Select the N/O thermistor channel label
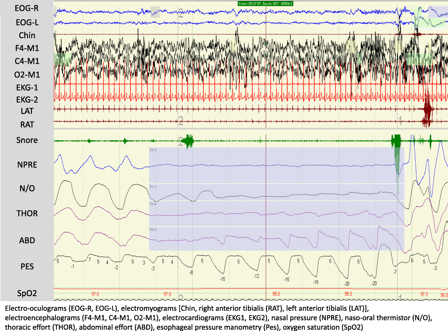The image size is (448, 331). (27, 189)
